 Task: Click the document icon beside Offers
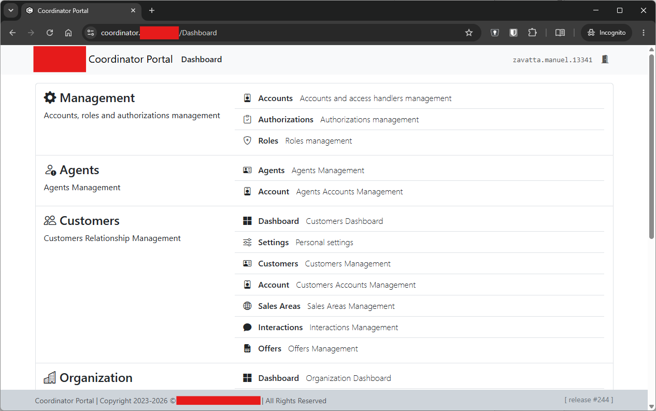coord(247,348)
